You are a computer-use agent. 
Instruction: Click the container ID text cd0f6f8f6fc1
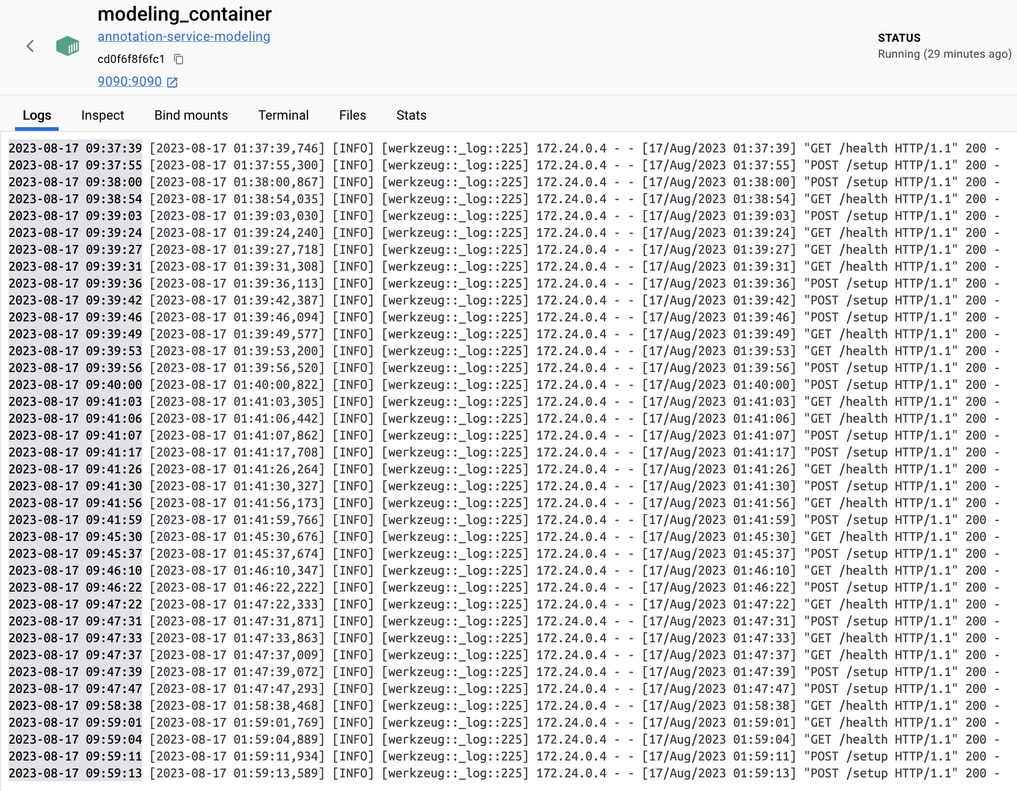(131, 59)
